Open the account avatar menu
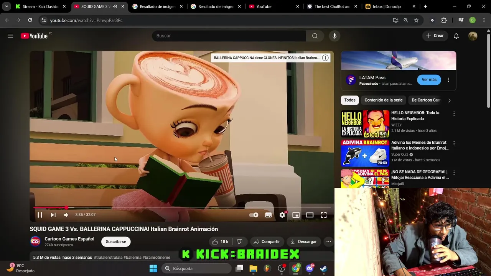 (x=473, y=36)
